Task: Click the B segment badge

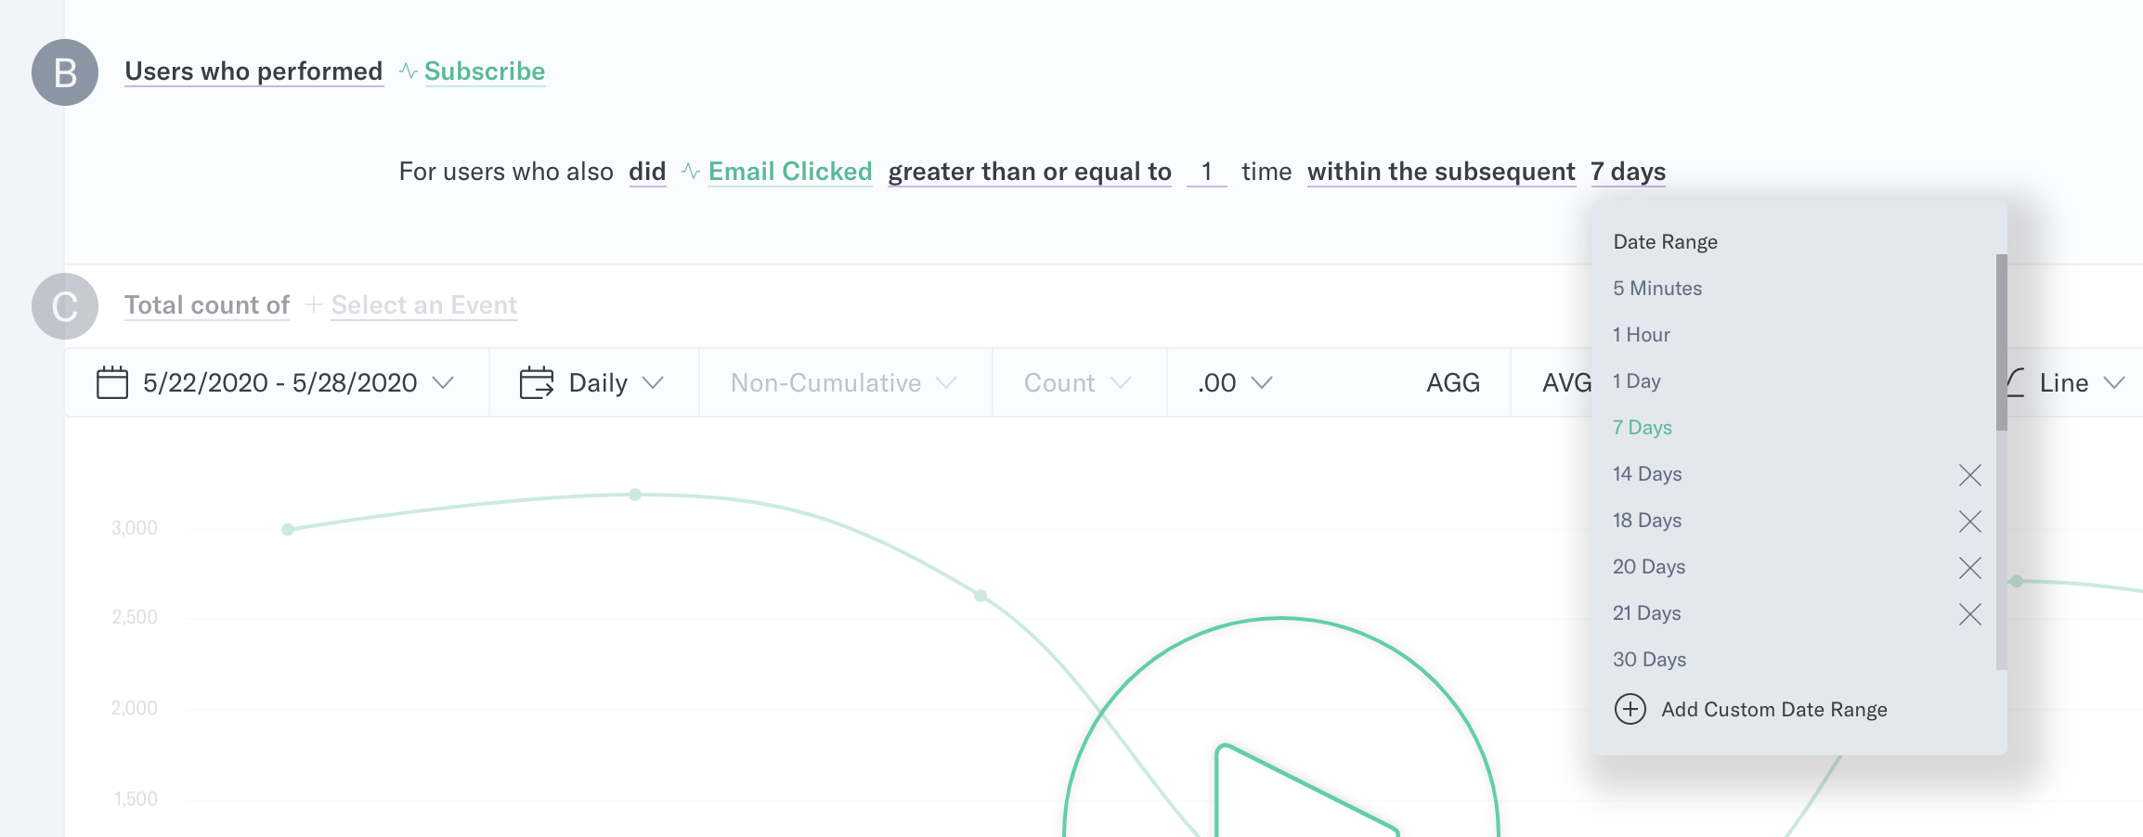Action: pos(65,72)
